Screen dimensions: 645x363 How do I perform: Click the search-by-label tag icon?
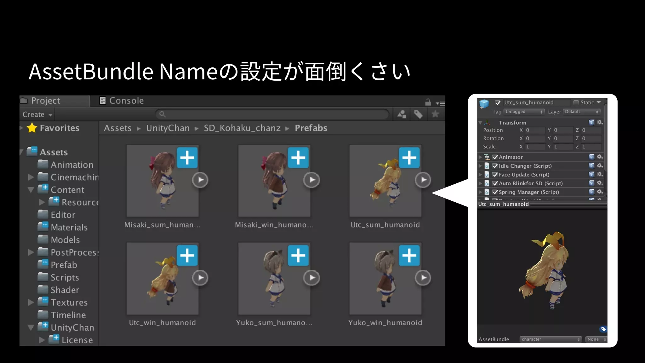pos(418,114)
